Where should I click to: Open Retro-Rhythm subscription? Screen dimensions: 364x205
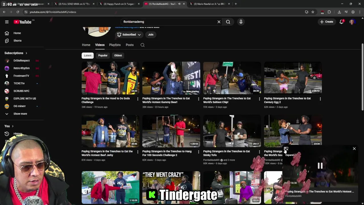22,68
